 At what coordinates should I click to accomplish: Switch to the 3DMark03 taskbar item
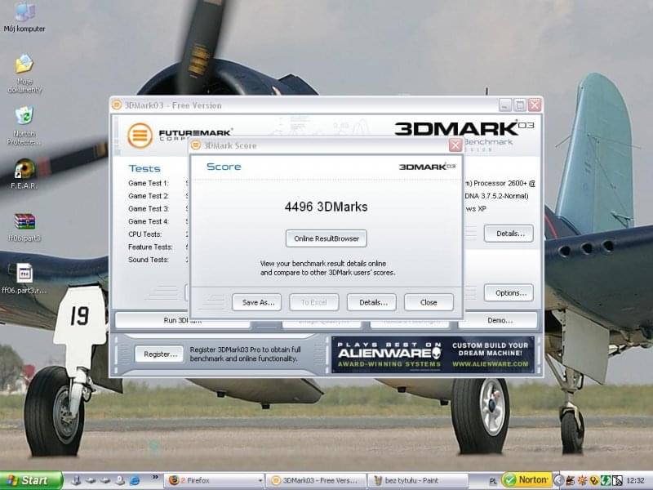point(314,480)
